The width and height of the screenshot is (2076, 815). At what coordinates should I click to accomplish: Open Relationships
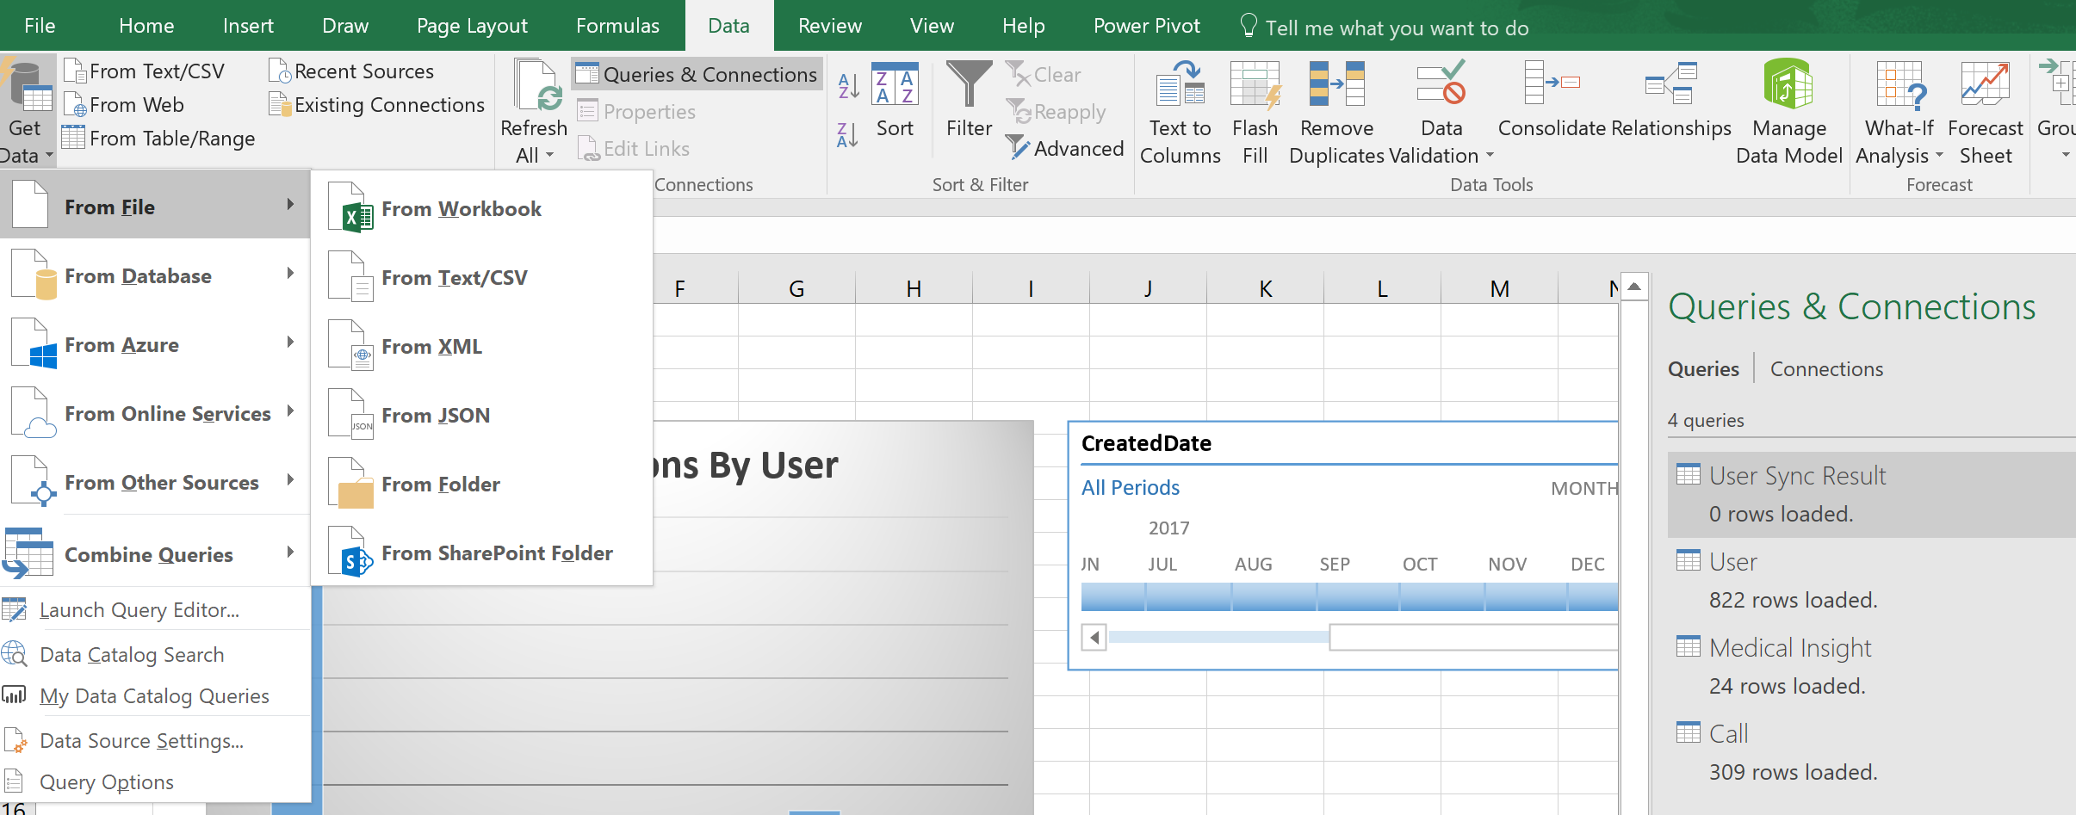(1671, 100)
